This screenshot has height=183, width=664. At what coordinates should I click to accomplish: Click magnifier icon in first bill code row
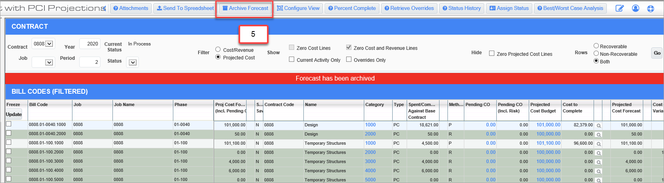click(x=598, y=126)
